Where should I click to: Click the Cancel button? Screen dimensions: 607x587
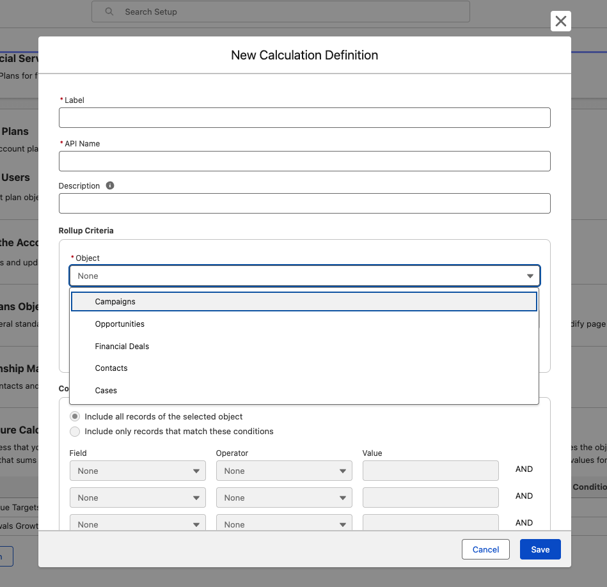tap(485, 549)
